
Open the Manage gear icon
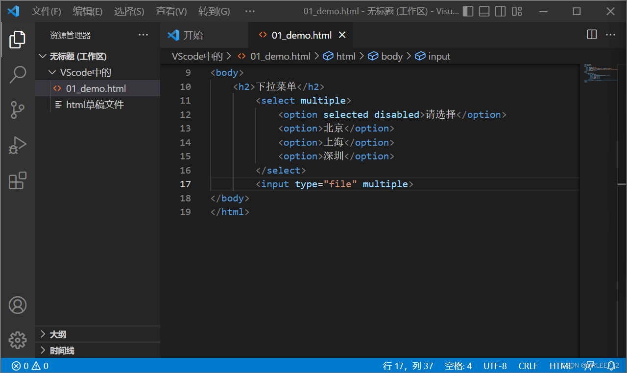18,340
